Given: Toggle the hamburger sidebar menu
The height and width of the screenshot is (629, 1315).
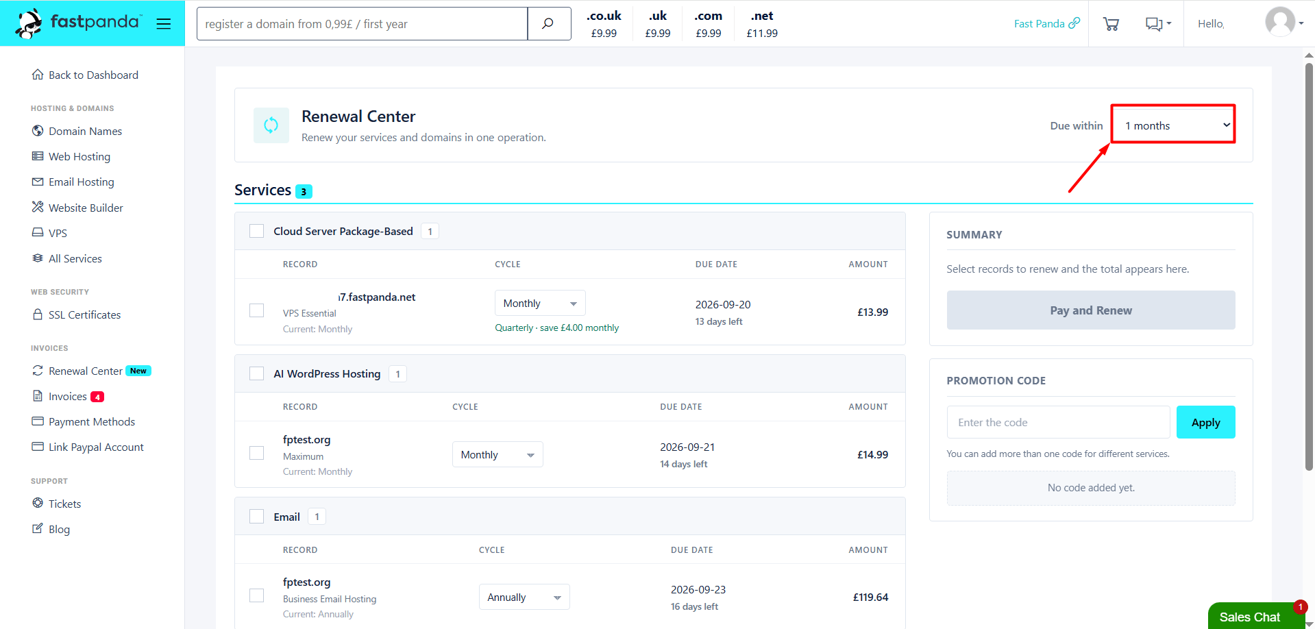Looking at the screenshot, I should pos(163,24).
